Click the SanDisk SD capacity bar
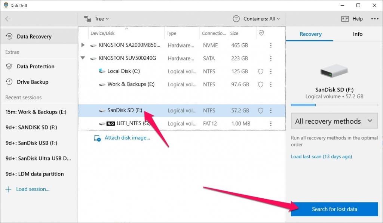 [x=334, y=105]
